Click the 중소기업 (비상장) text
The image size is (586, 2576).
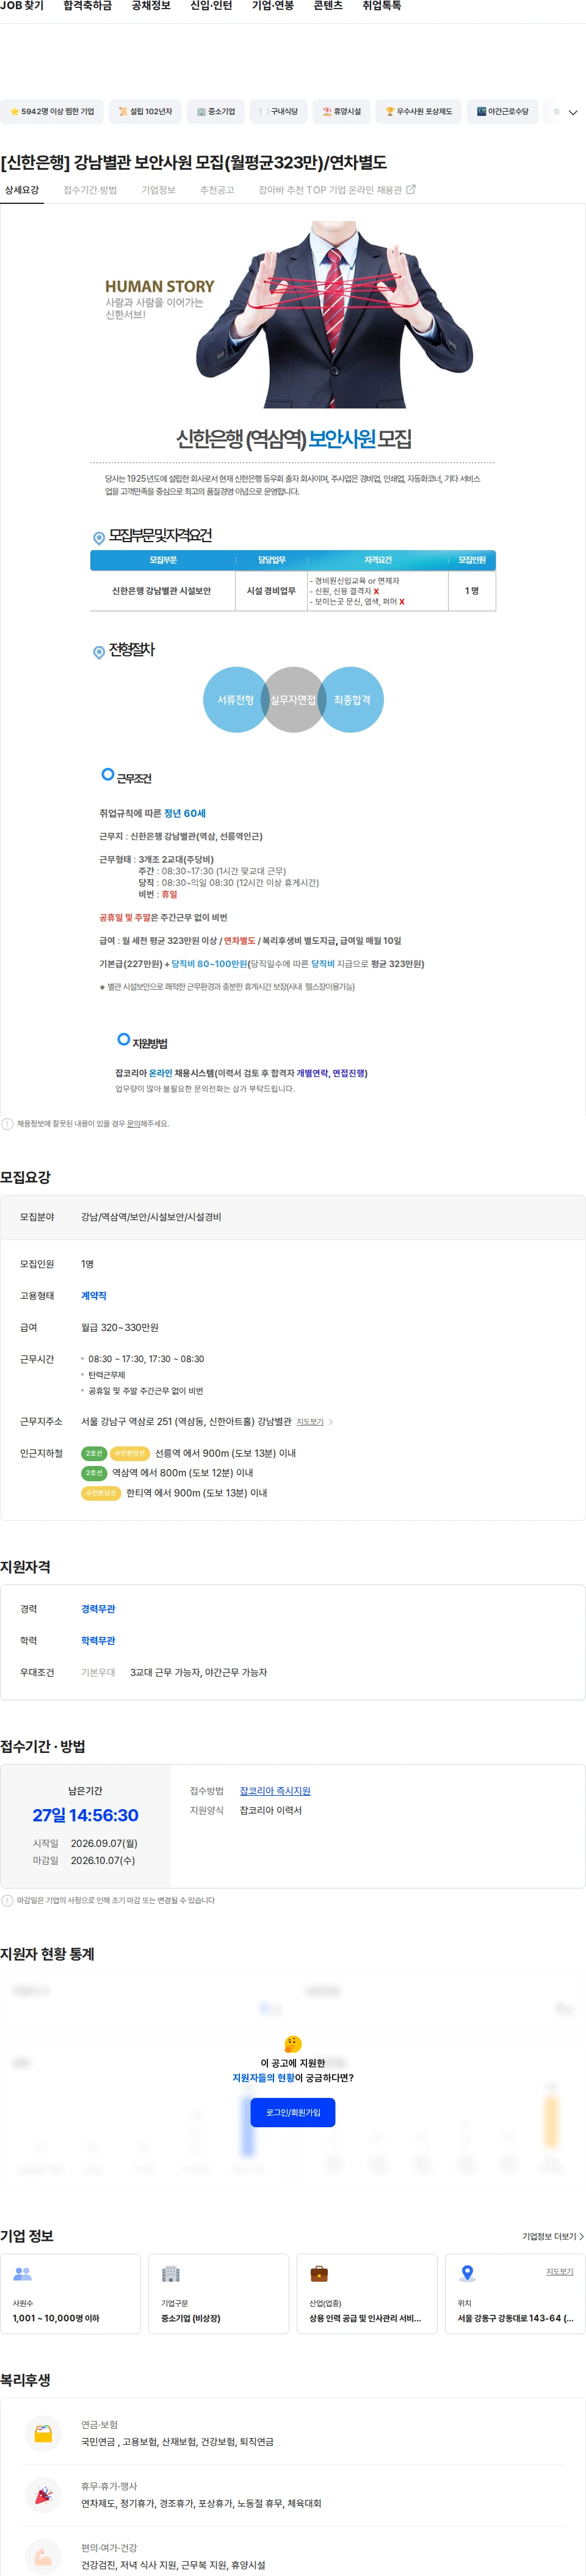click(191, 2318)
